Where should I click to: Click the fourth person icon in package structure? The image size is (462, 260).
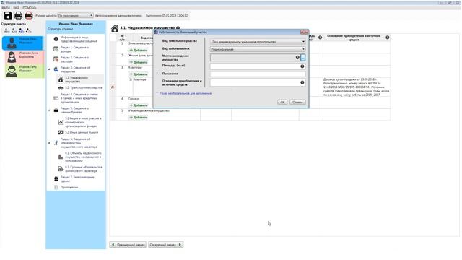coord(28,30)
